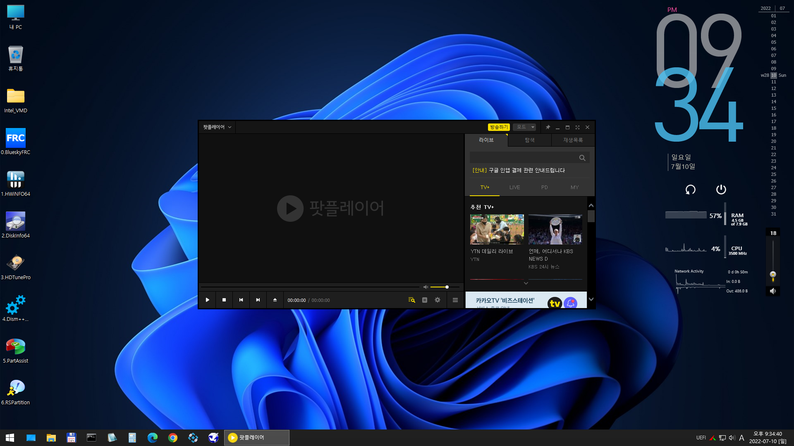
Task: Select the MY sub-tab
Action: point(575,187)
